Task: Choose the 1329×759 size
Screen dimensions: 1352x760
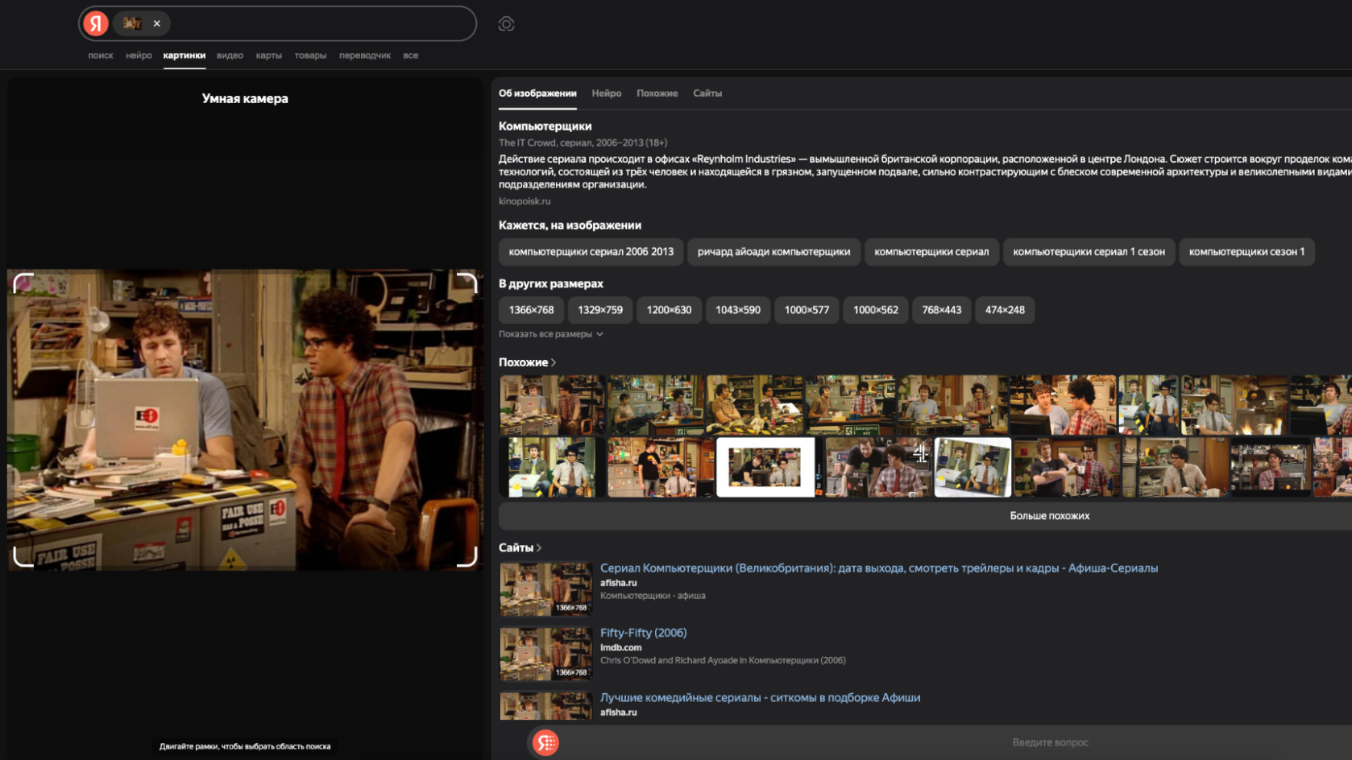Action: pyautogui.click(x=600, y=310)
